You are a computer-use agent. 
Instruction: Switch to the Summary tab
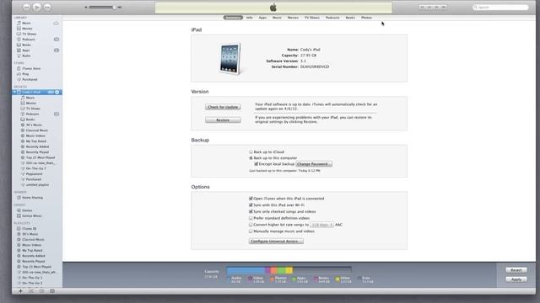[x=233, y=18]
